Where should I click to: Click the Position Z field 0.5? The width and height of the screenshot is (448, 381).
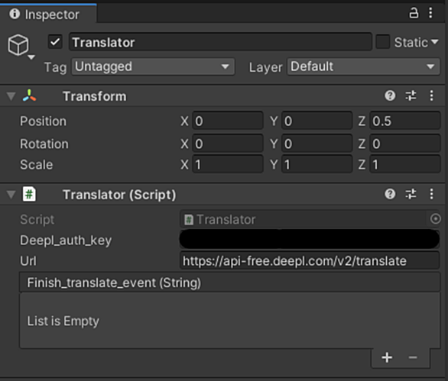[405, 121]
